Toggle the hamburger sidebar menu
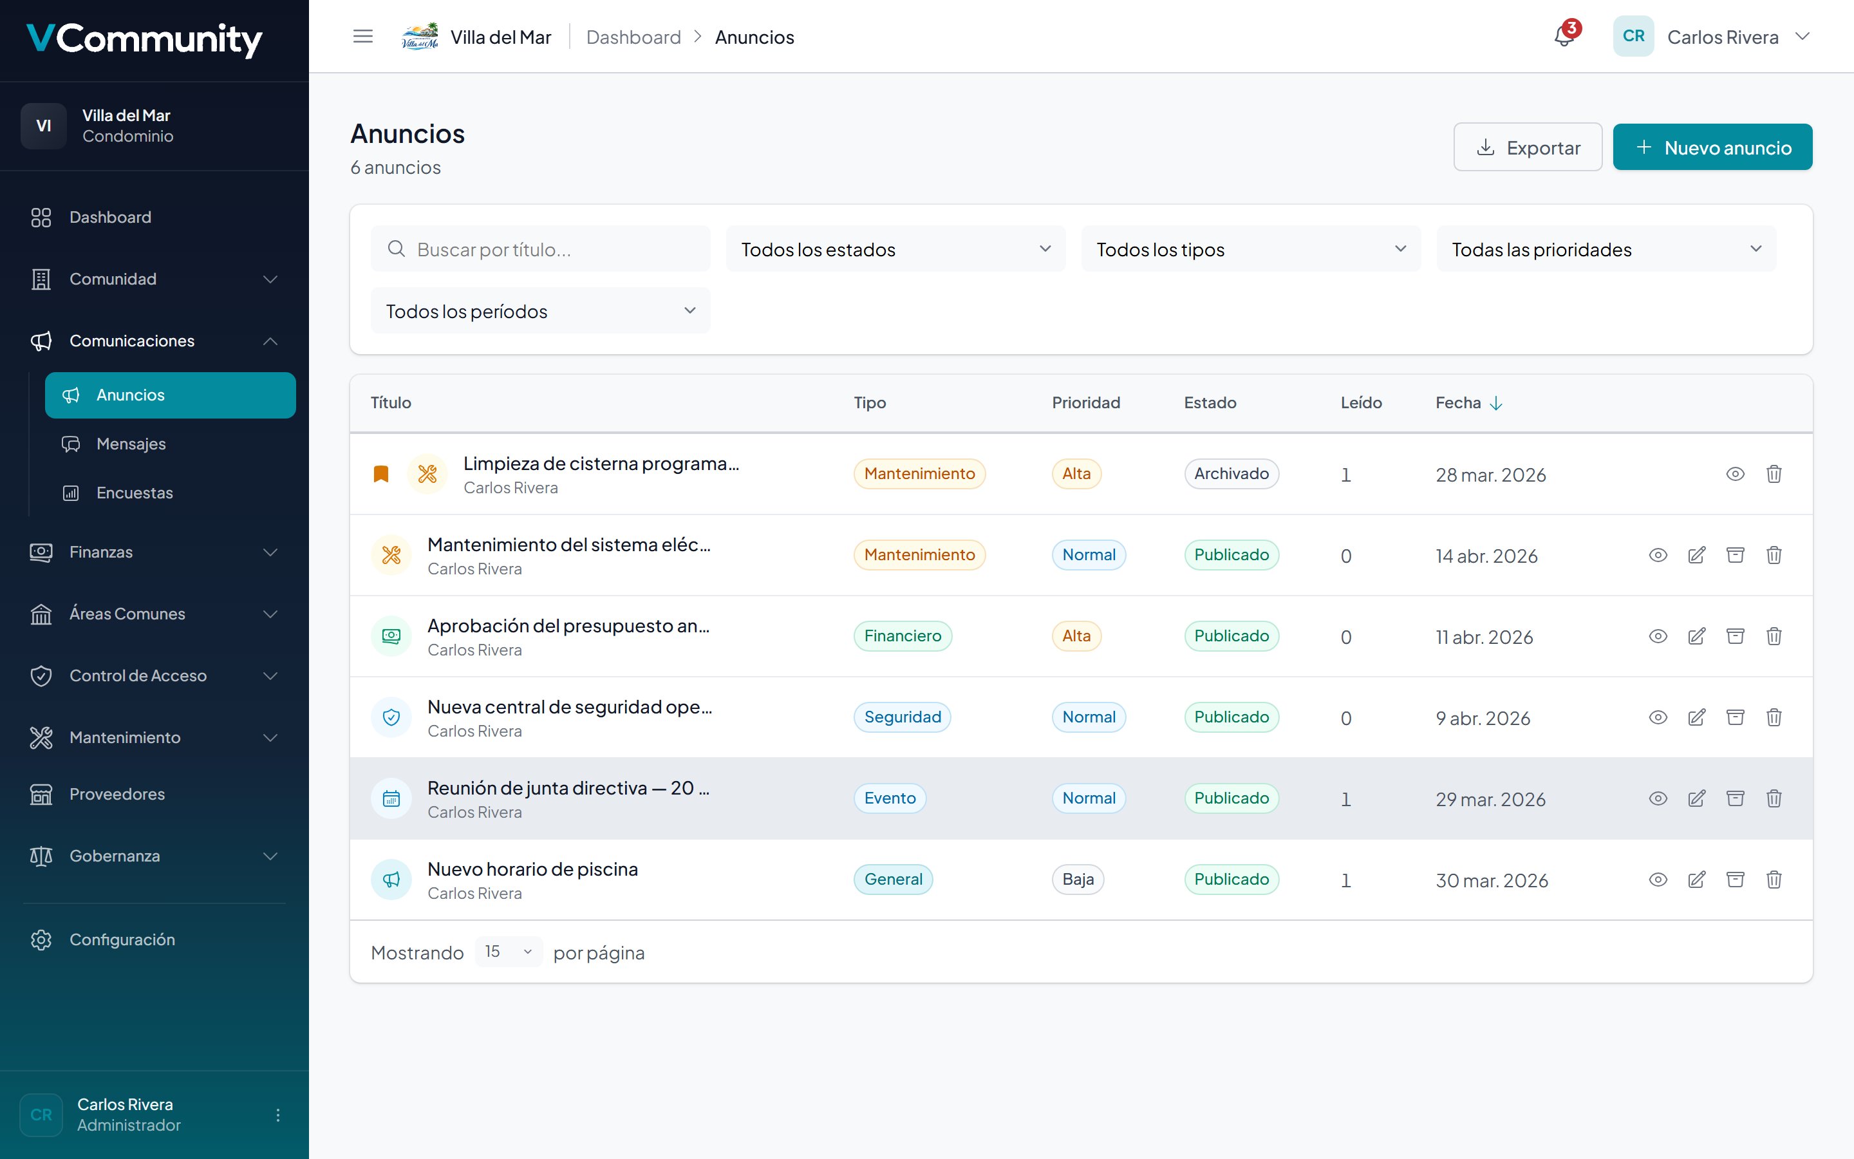The image size is (1854, 1159). [x=362, y=36]
